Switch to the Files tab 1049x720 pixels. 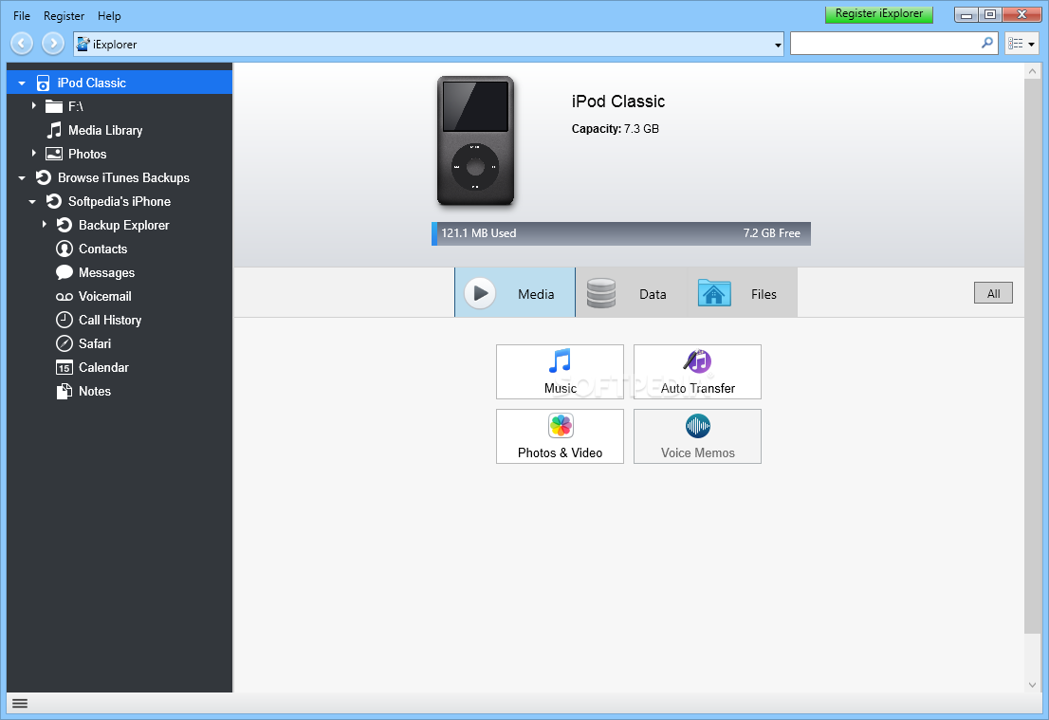click(742, 292)
